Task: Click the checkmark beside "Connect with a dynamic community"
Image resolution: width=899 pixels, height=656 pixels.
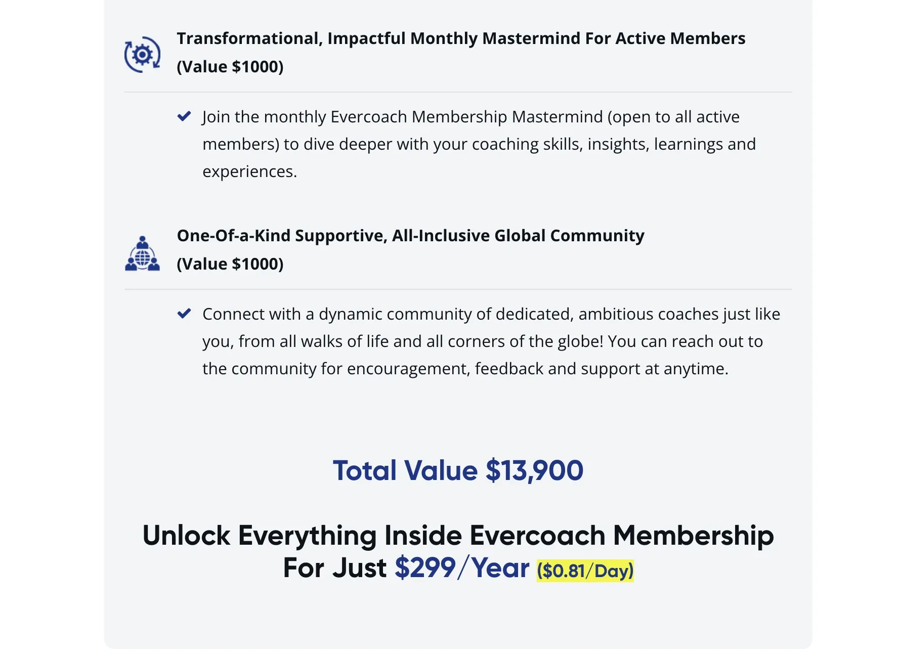Action: [x=184, y=314]
